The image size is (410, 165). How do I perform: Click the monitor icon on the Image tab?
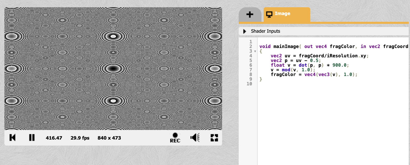[269, 15]
